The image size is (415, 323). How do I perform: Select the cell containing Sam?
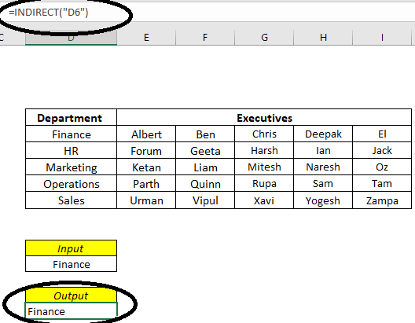(x=323, y=183)
